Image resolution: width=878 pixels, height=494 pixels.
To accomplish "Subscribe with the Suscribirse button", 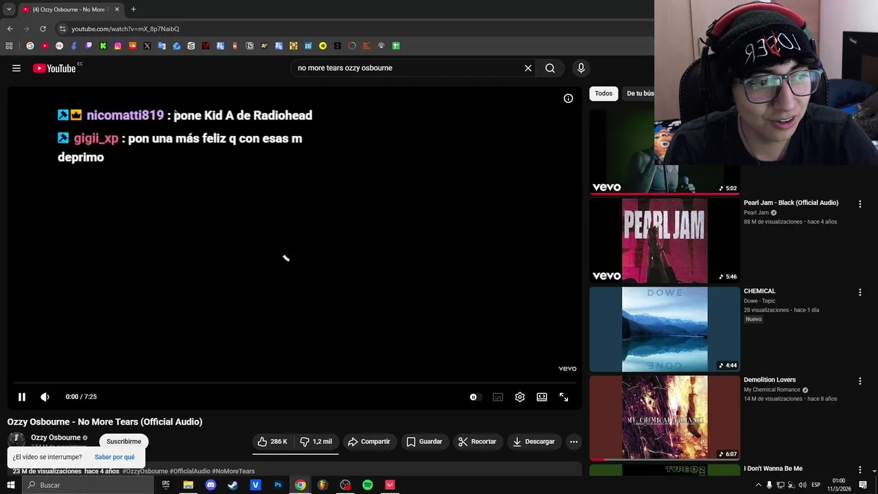I will coord(123,441).
